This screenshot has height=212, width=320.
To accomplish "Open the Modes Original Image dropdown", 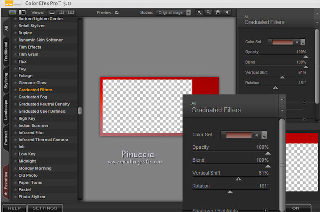I will tap(174, 12).
